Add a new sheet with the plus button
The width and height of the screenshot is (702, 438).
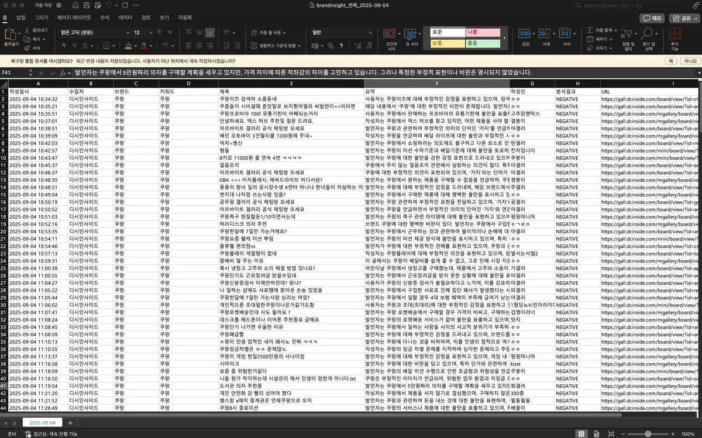[70, 422]
